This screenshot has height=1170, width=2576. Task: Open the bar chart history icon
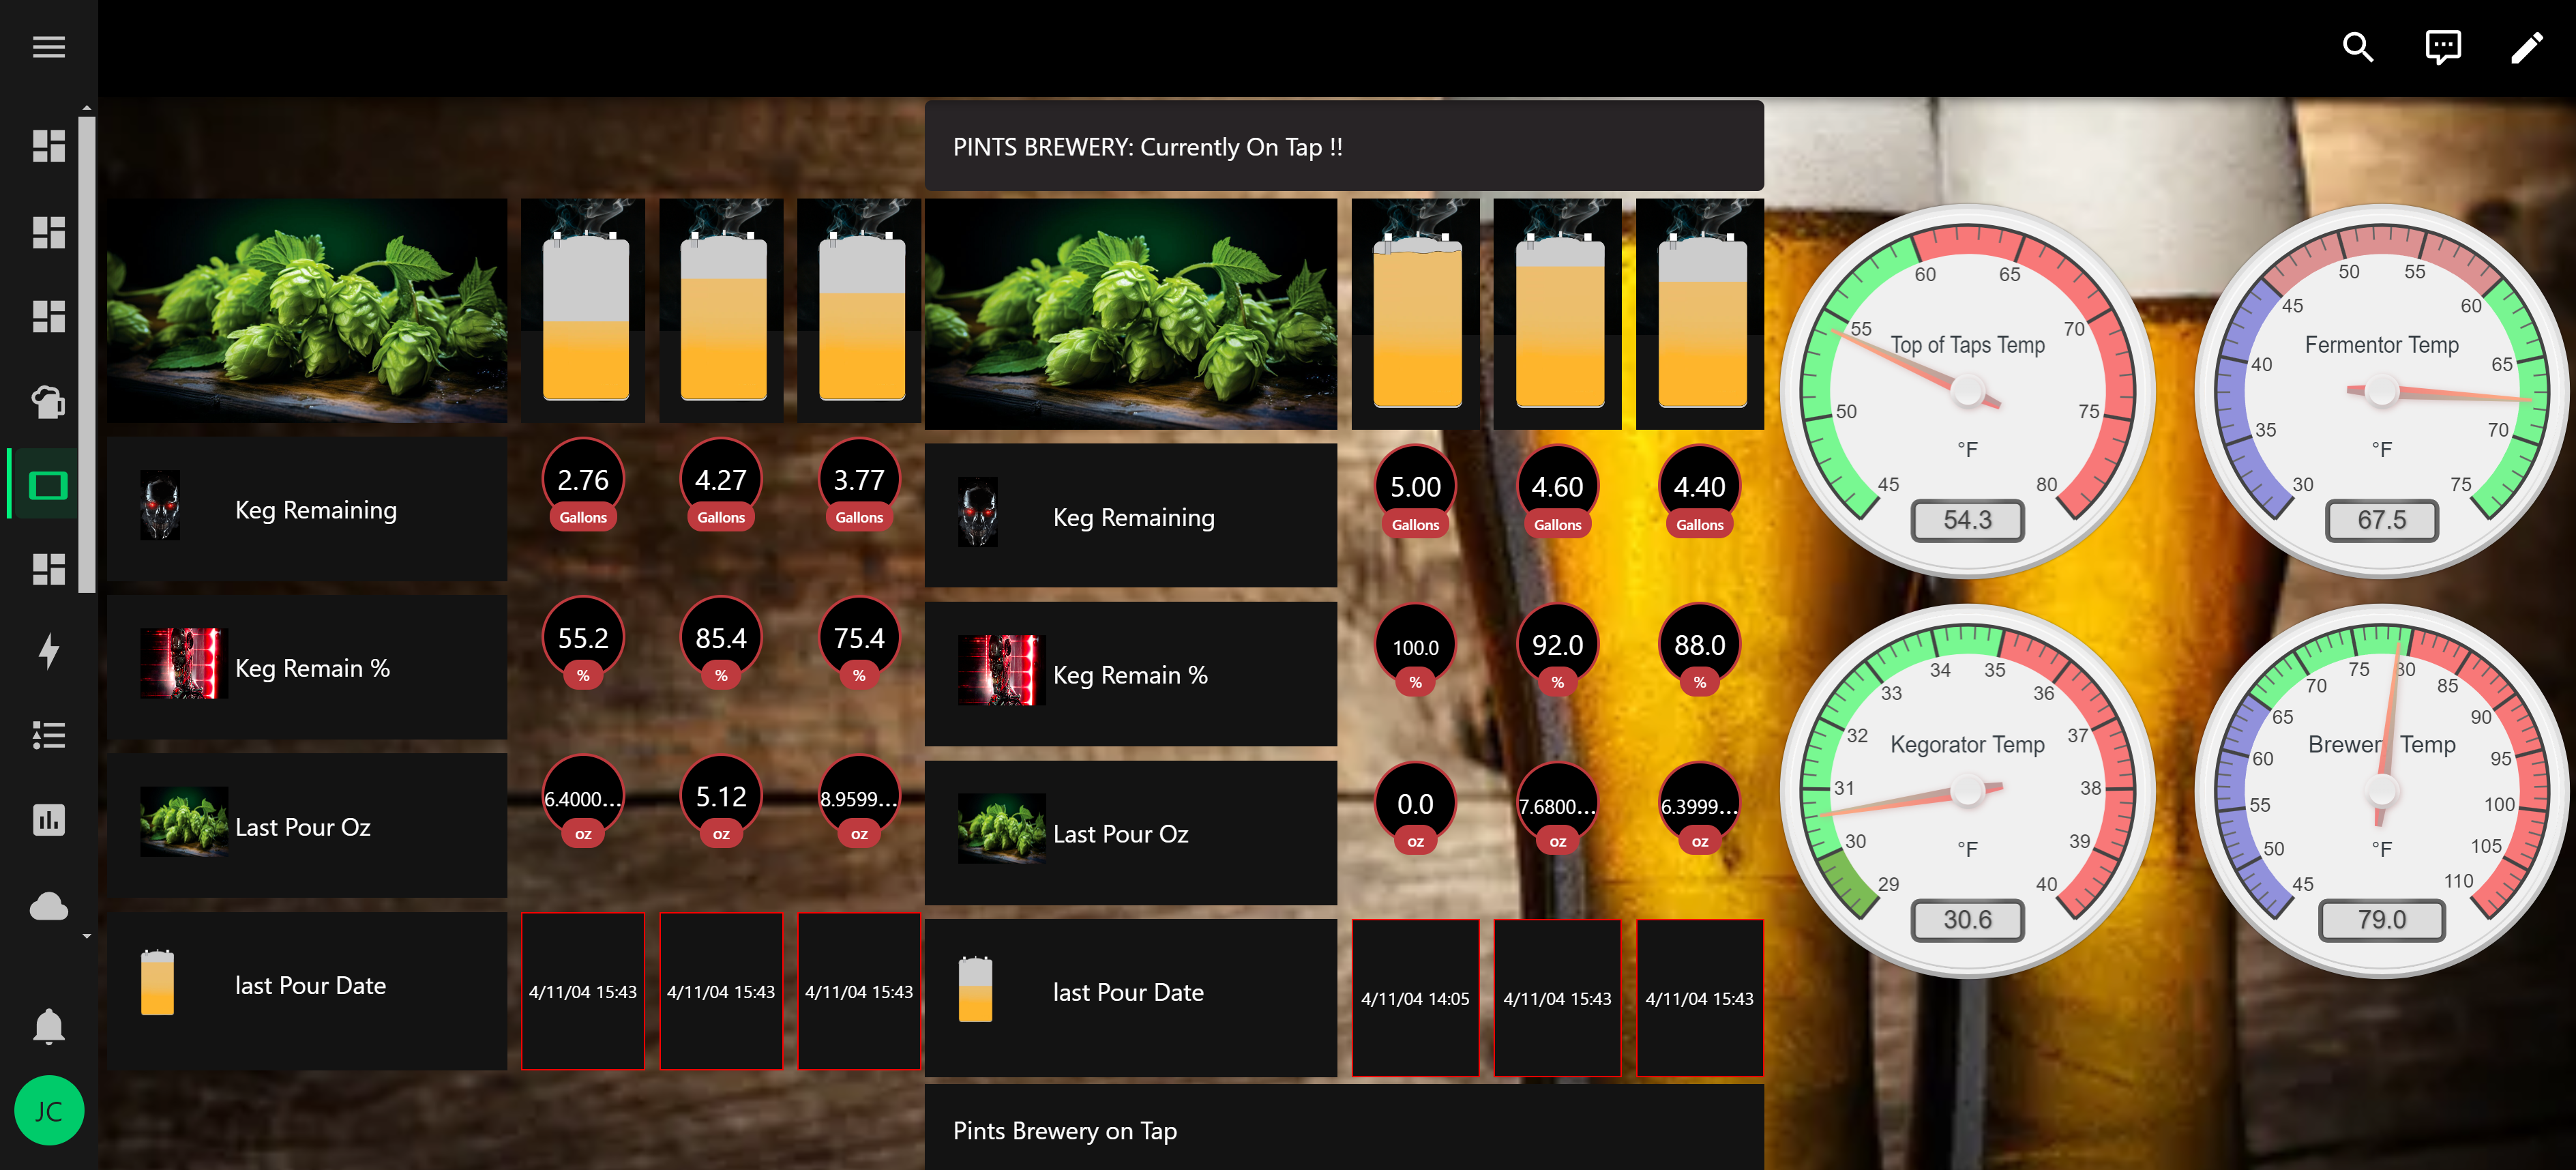48,820
